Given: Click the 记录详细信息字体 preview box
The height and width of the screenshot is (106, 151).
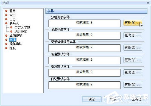Looking at the screenshot, I should [x=85, y=48].
